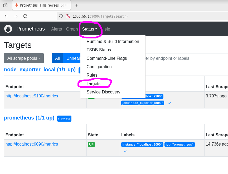Go back with the browser back arrow
228x174 pixels.
[6, 16]
